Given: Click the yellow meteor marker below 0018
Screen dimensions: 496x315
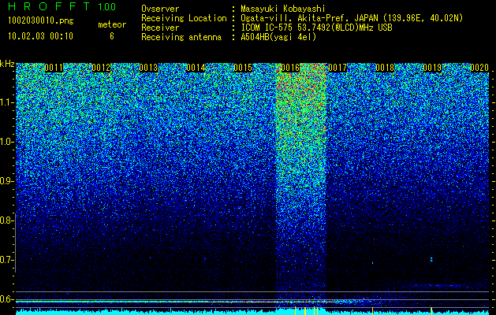Looking at the screenshot, I should (x=372, y=310).
